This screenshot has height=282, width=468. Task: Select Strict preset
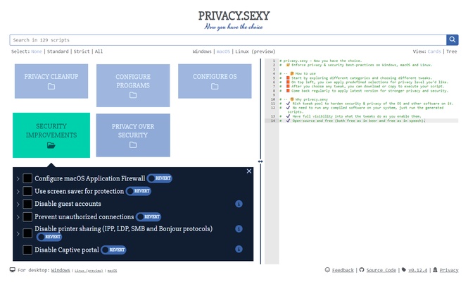click(82, 51)
